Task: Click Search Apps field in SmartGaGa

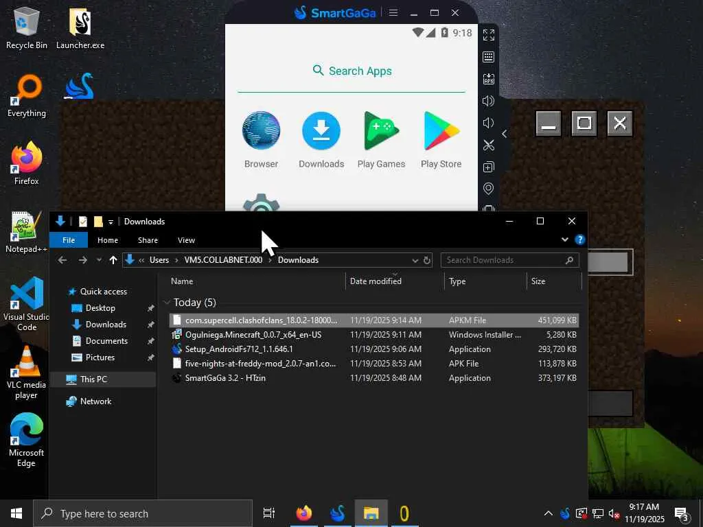Action: pos(351,71)
